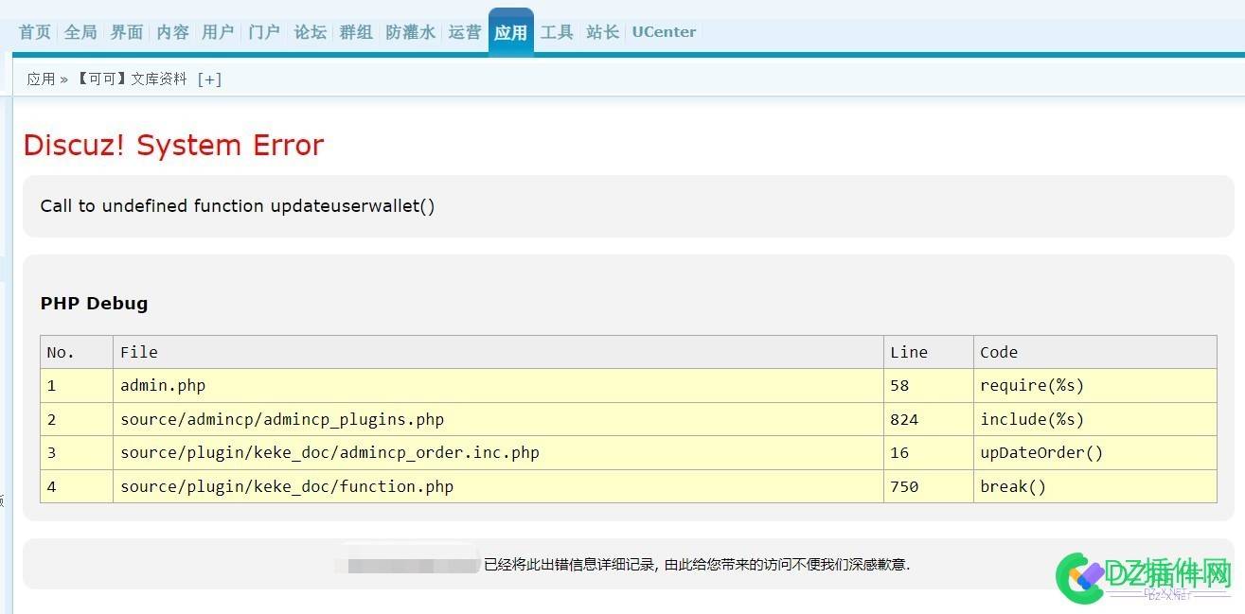Click the Line column header

(929, 352)
